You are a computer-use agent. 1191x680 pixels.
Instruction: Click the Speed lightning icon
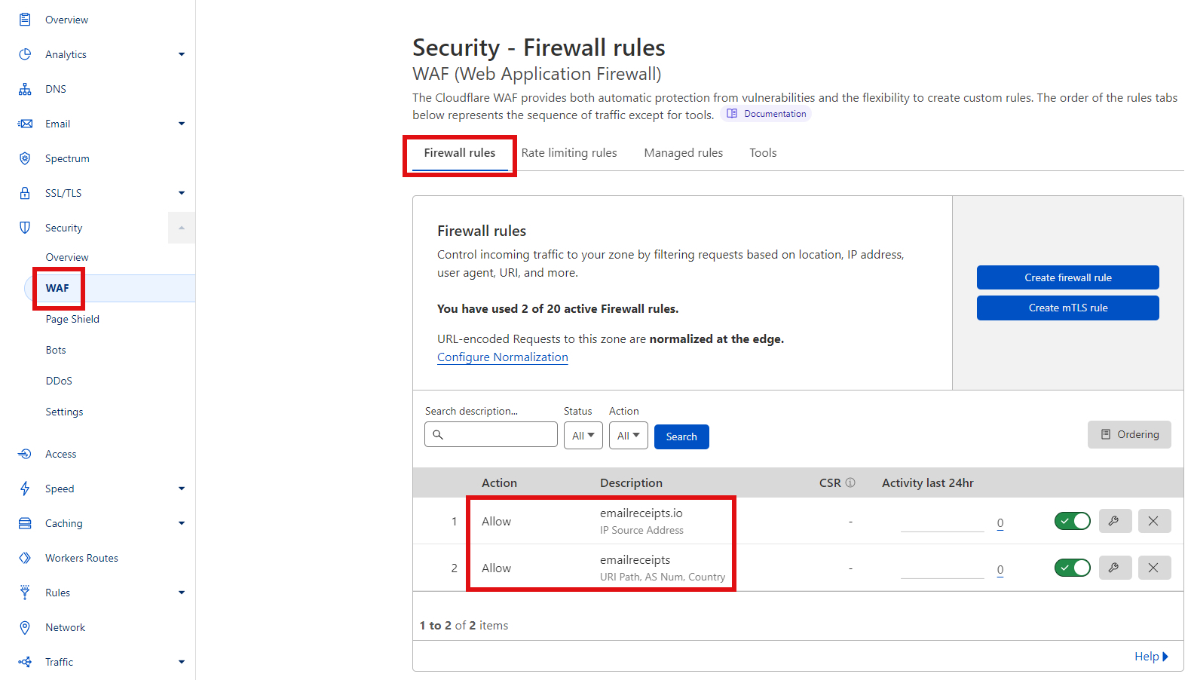pos(24,488)
